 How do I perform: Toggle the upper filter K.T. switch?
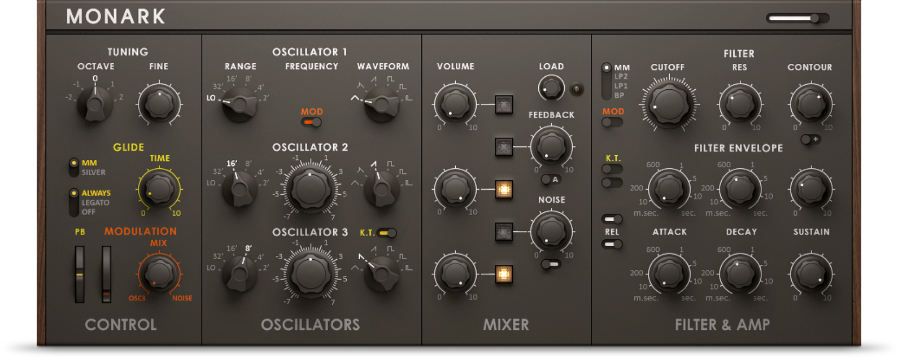tap(612, 169)
